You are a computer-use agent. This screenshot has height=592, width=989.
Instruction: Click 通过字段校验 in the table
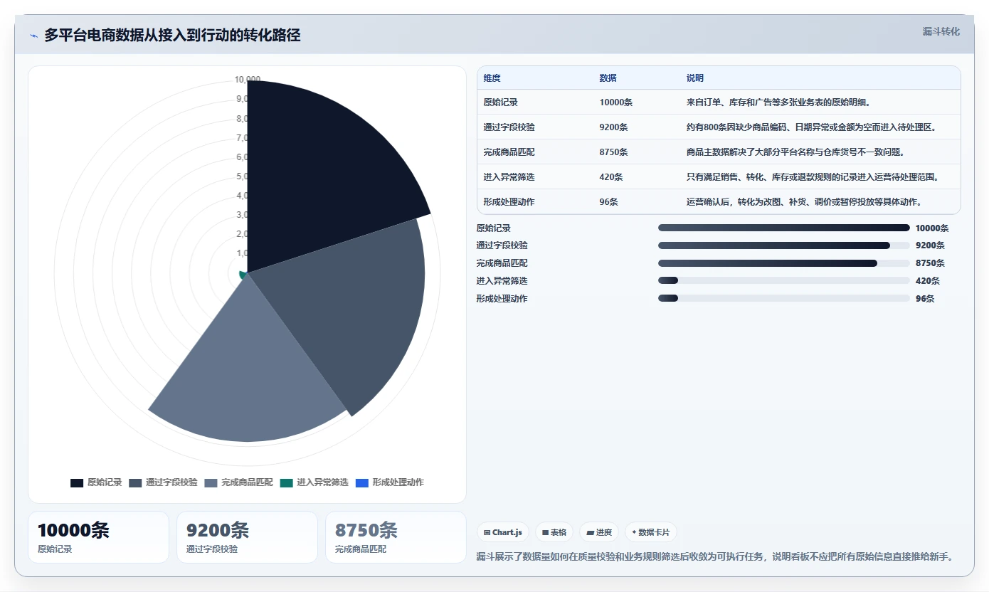point(509,127)
